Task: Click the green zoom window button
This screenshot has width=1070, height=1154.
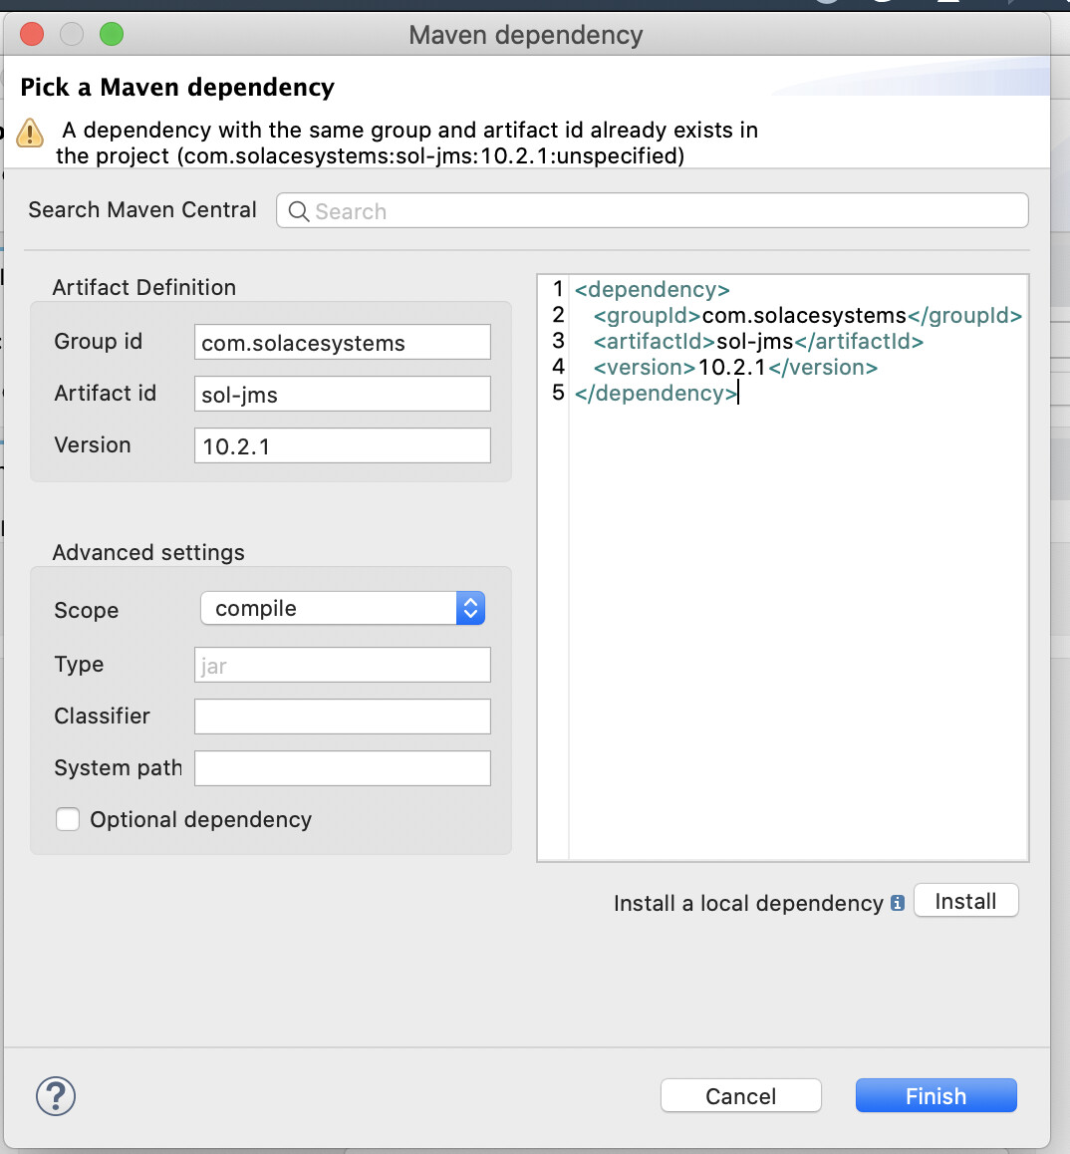Action: pos(112,34)
